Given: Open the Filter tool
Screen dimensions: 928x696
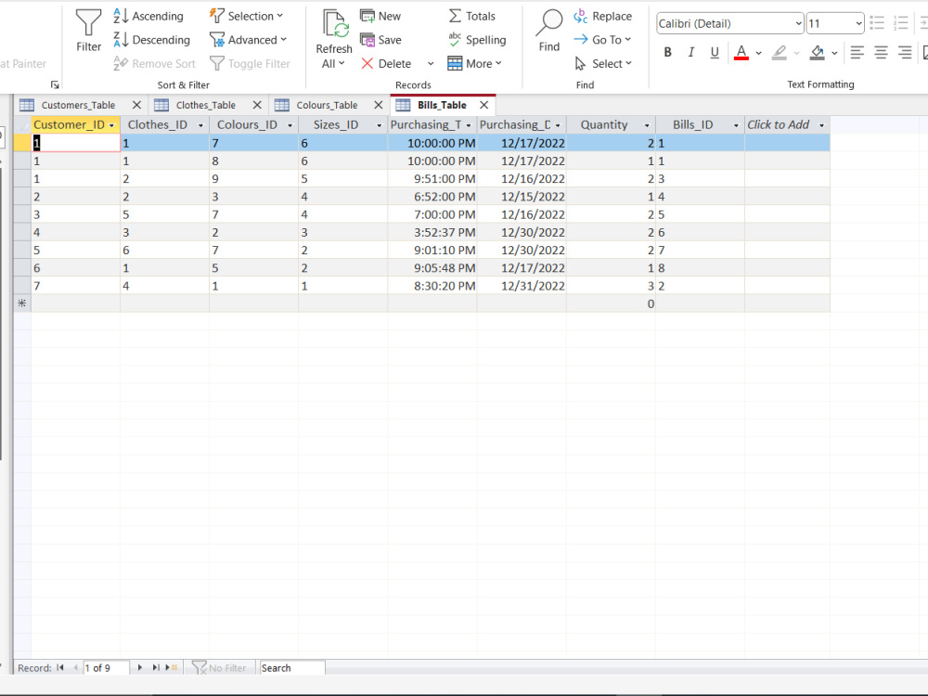Looking at the screenshot, I should [88, 31].
